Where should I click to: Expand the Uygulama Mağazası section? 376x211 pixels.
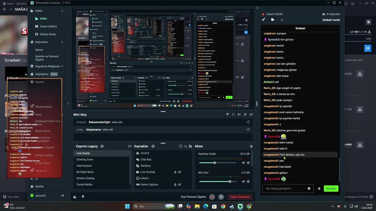coord(62,66)
